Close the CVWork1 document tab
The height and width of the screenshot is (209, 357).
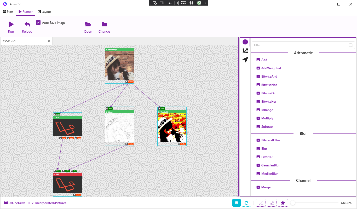point(49,41)
